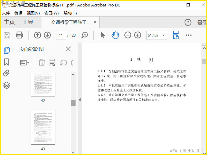Click the / 123 total pages text
Viewport: 207px width, 155px height.
[x=71, y=35]
